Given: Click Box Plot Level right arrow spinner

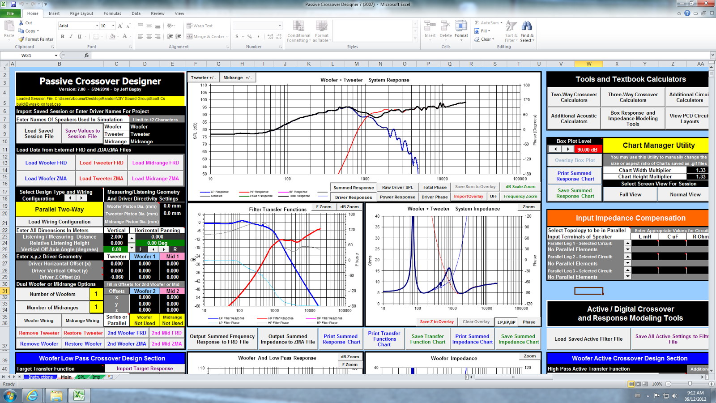Looking at the screenshot, I should click(567, 149).
